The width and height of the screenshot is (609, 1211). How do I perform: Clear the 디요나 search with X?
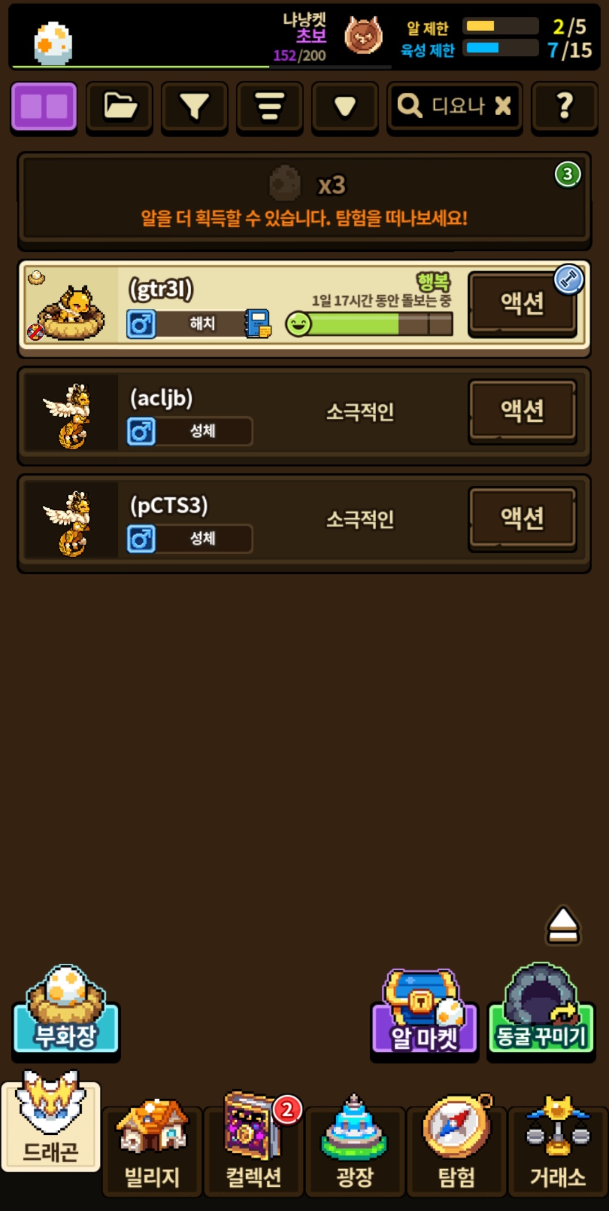click(x=502, y=106)
